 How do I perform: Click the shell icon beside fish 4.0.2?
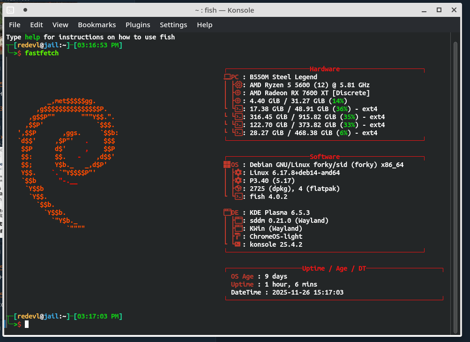239,197
